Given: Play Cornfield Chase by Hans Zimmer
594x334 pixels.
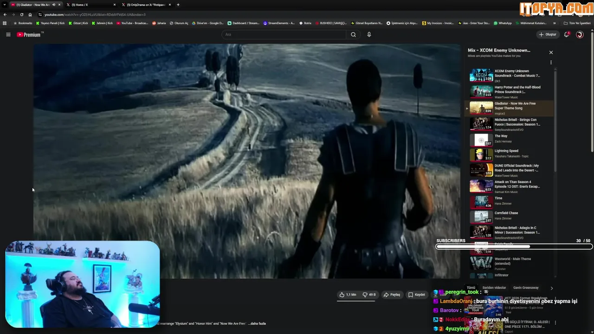Looking at the screenshot, I should [509, 217].
